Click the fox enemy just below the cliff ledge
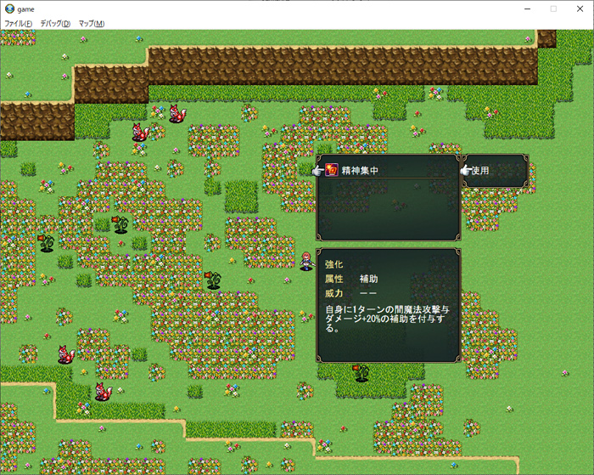This screenshot has width=594, height=475. pyautogui.click(x=141, y=132)
